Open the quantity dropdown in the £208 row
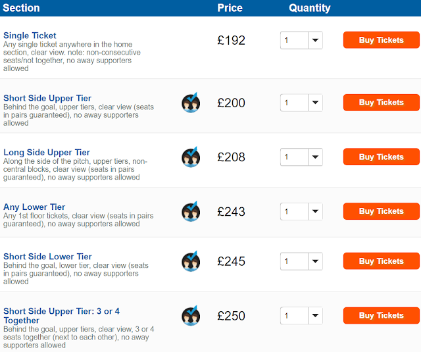Image resolution: width=421 pixels, height=352 pixels. pos(301,157)
